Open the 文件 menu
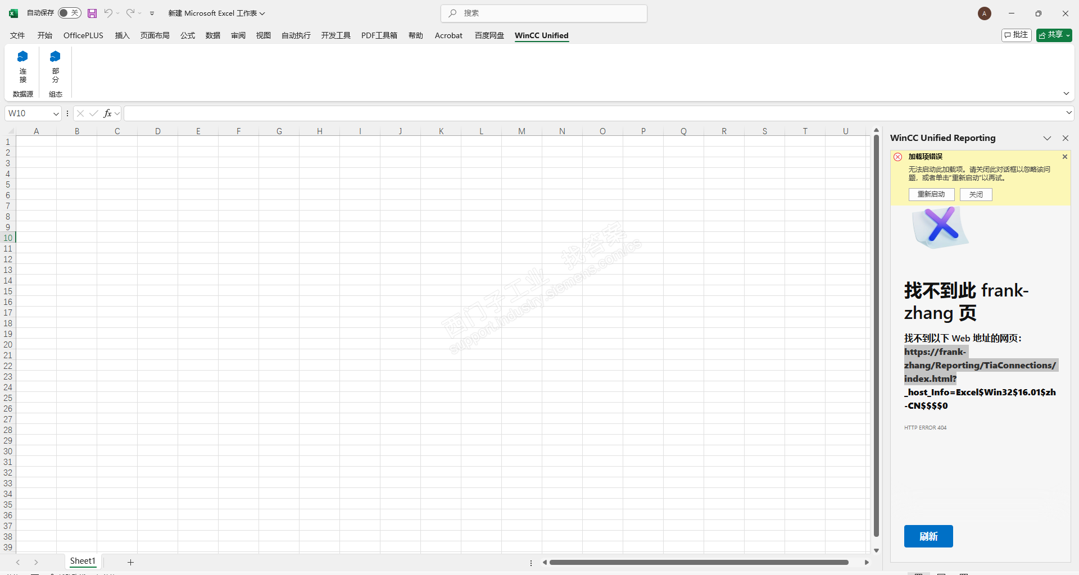This screenshot has width=1079, height=575. point(17,35)
